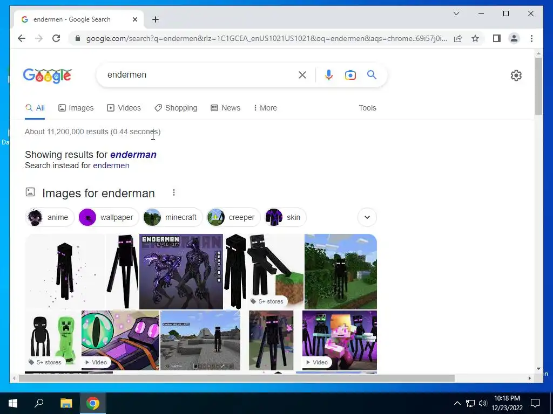Switch to the Videos tab
The width and height of the screenshot is (553, 414).
124,108
